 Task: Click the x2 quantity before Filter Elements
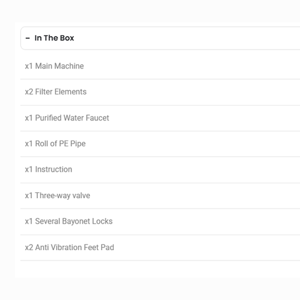tap(29, 92)
